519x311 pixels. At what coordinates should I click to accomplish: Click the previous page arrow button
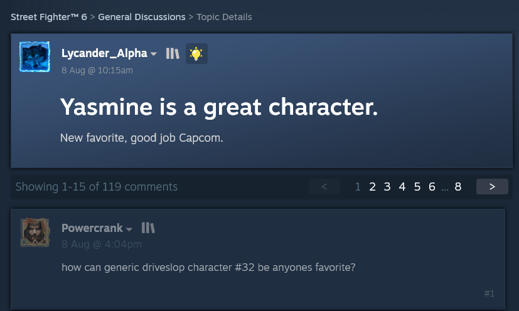coord(324,187)
